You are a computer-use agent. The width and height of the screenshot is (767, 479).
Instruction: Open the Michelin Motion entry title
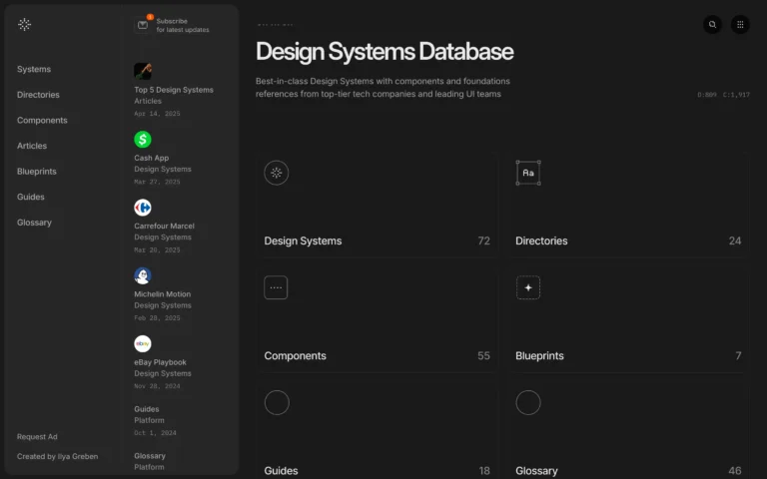163,293
